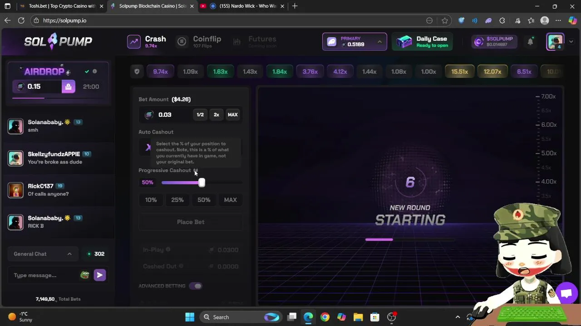Screen dimensions: 581x326
Task: Show hidden system tray icons
Action: pyautogui.click(x=458, y=317)
